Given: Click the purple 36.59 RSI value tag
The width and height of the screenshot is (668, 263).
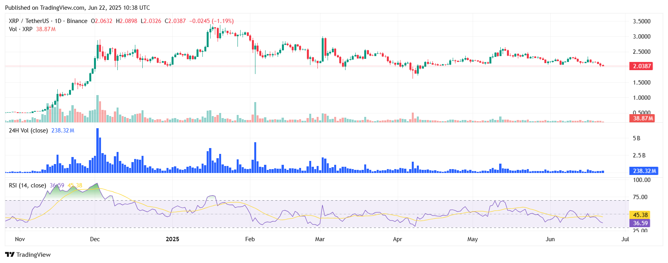Looking at the screenshot, I should (640, 223).
